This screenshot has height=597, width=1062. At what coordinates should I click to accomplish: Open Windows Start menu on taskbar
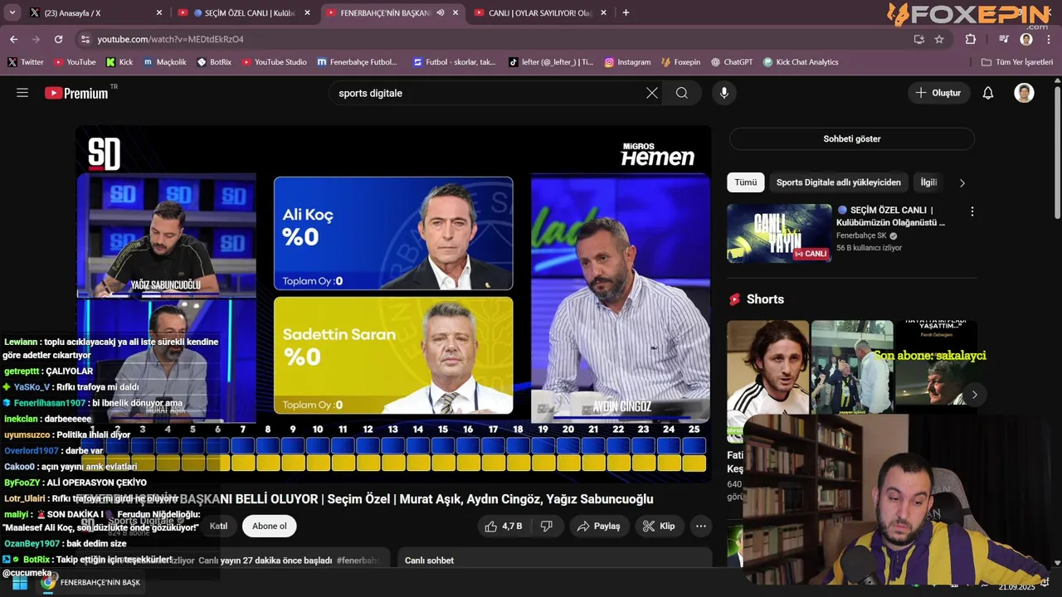point(20,583)
